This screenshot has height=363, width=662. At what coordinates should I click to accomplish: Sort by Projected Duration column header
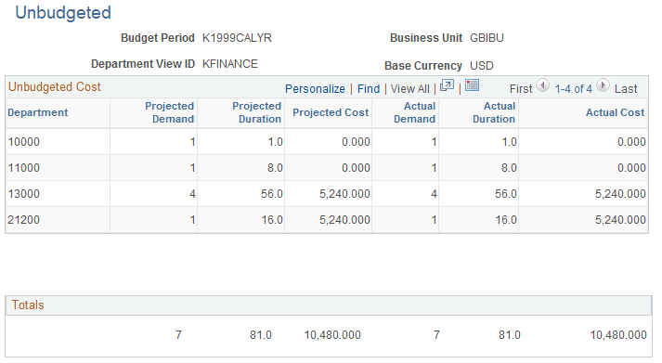[x=256, y=112]
